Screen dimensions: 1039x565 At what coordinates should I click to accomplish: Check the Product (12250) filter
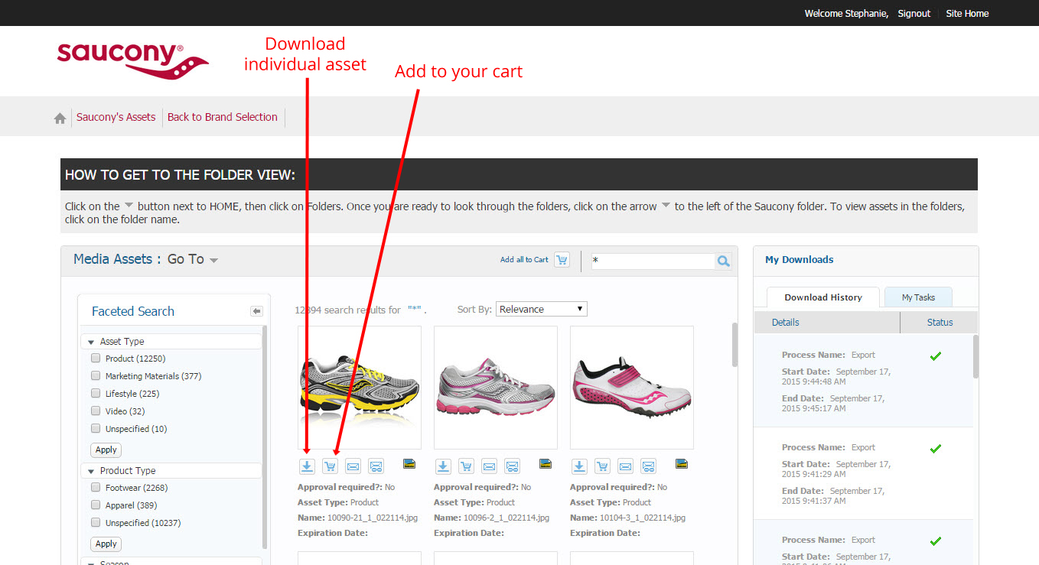point(96,358)
